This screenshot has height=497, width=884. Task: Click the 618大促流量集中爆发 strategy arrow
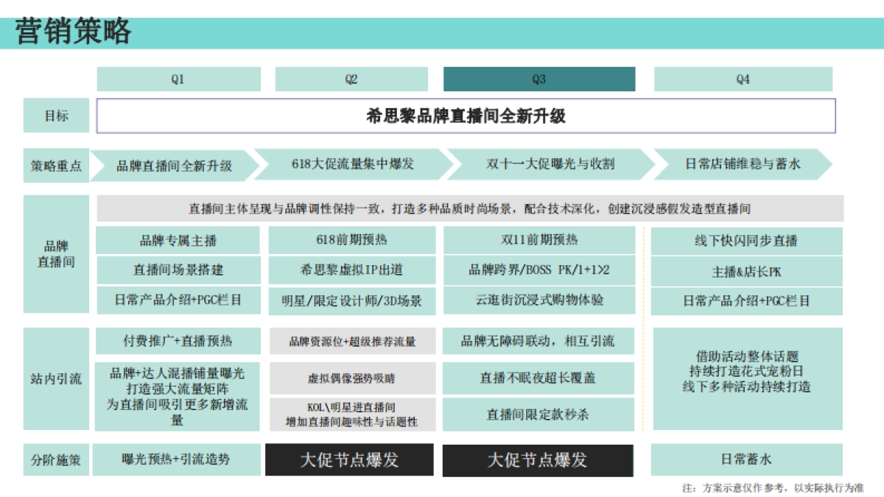click(354, 165)
